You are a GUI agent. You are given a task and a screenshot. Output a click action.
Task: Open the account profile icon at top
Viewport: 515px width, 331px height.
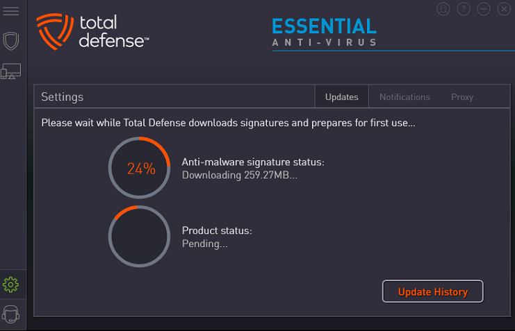(x=443, y=9)
